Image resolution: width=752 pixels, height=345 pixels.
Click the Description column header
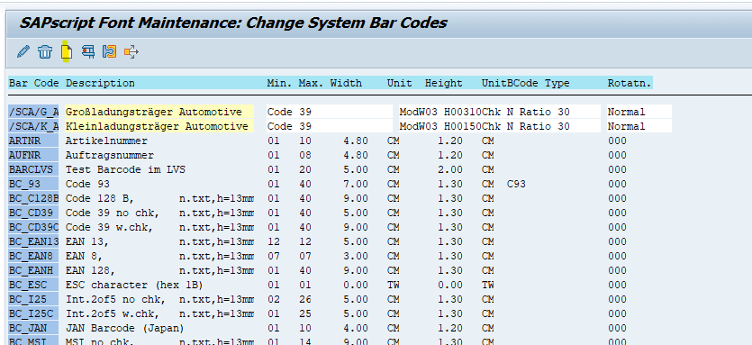[x=100, y=83]
